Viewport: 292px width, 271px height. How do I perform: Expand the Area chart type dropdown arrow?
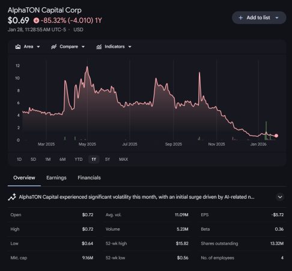tap(38, 47)
